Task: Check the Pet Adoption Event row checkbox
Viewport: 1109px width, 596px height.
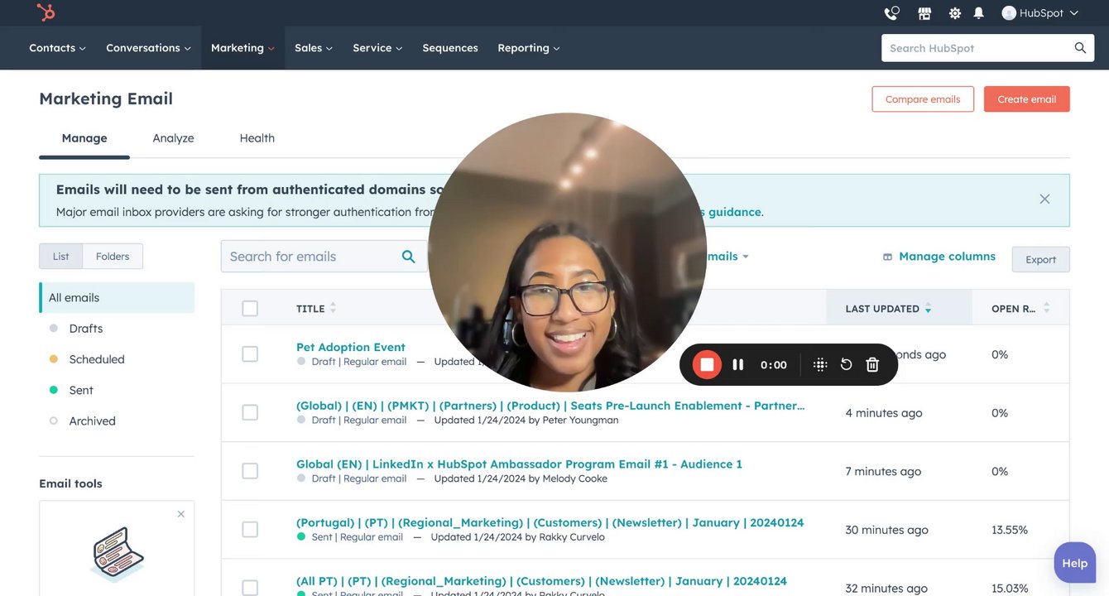Action: [250, 354]
